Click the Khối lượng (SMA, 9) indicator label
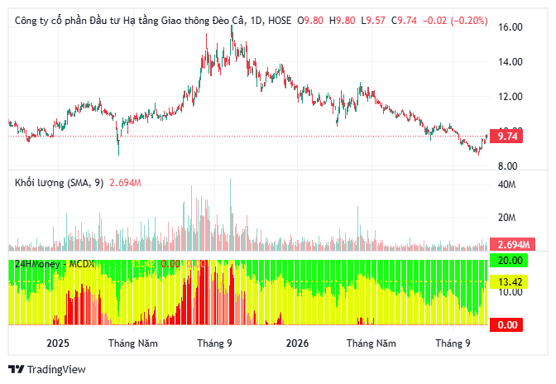 click(x=60, y=183)
